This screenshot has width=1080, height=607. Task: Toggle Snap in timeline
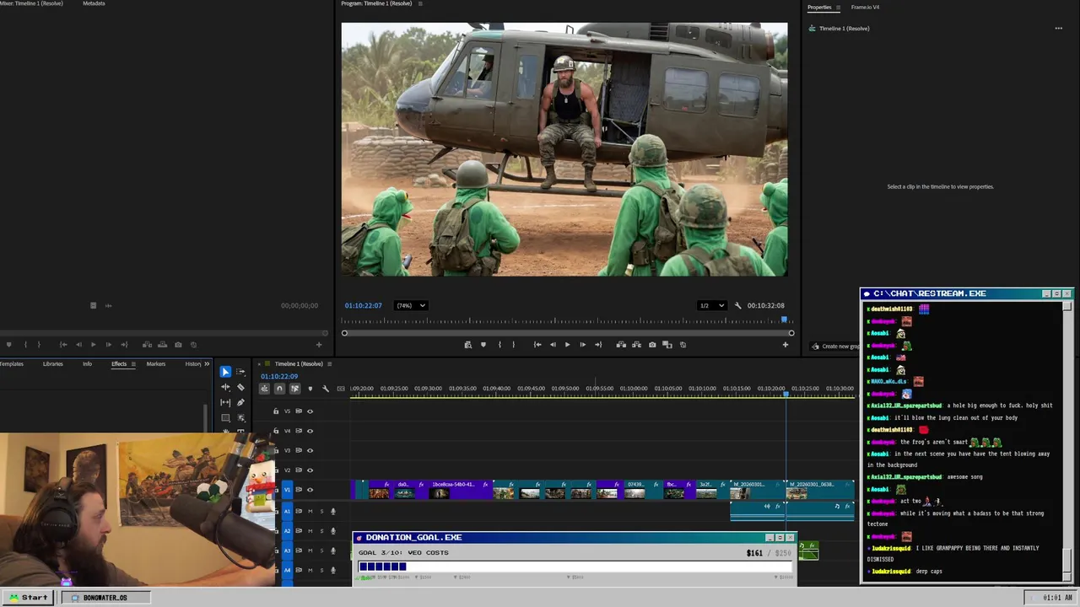pyautogui.click(x=279, y=389)
